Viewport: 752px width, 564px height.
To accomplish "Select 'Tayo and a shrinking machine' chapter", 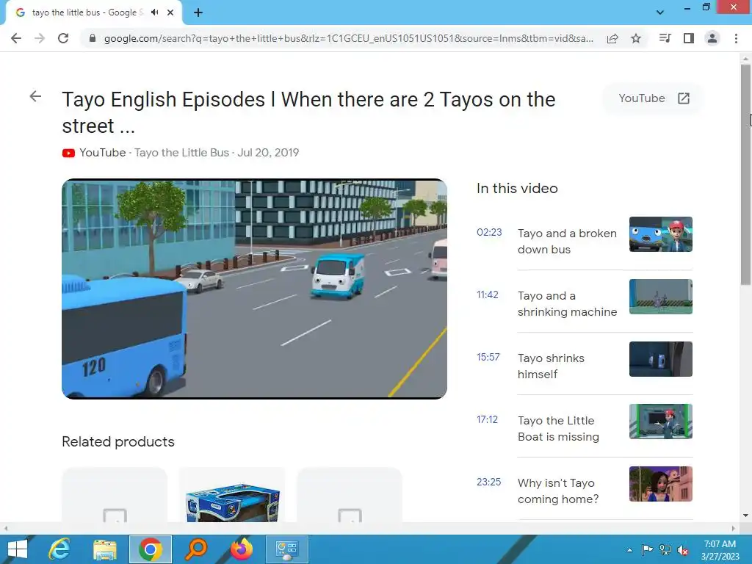I will tap(567, 303).
